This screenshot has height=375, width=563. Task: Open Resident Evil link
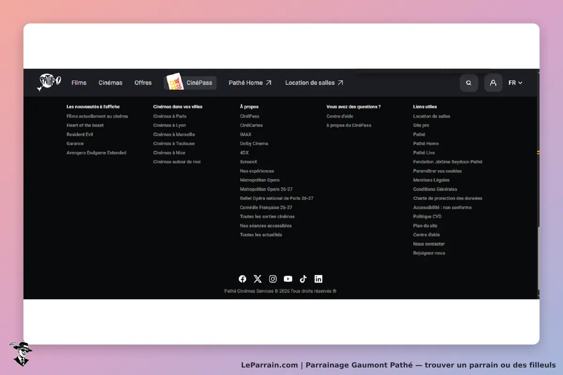pos(80,135)
